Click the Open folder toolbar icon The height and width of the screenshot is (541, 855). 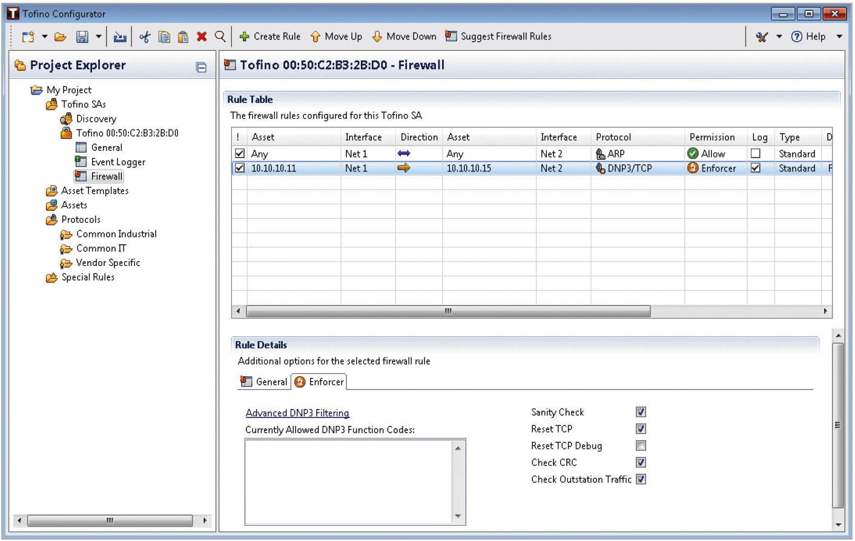click(61, 37)
